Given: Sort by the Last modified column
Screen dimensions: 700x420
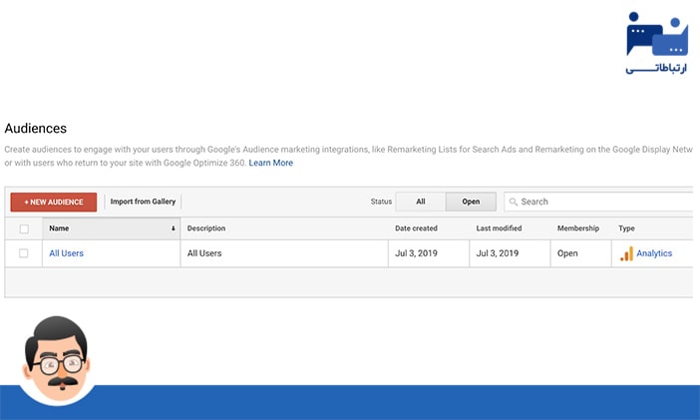Looking at the screenshot, I should [500, 228].
